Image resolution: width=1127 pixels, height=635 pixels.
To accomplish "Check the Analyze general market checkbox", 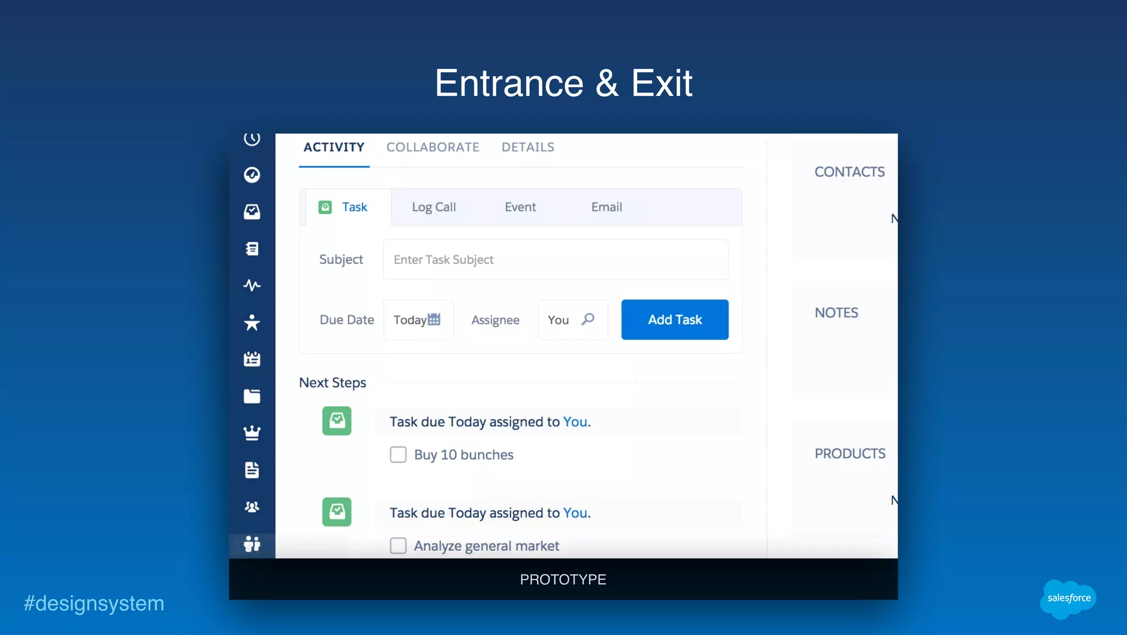I will [398, 546].
